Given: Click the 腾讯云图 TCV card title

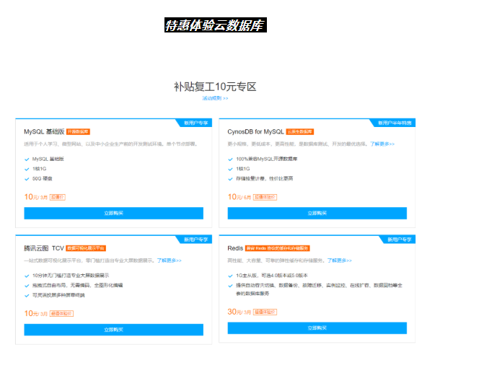Looking at the screenshot, I should [x=44, y=248].
